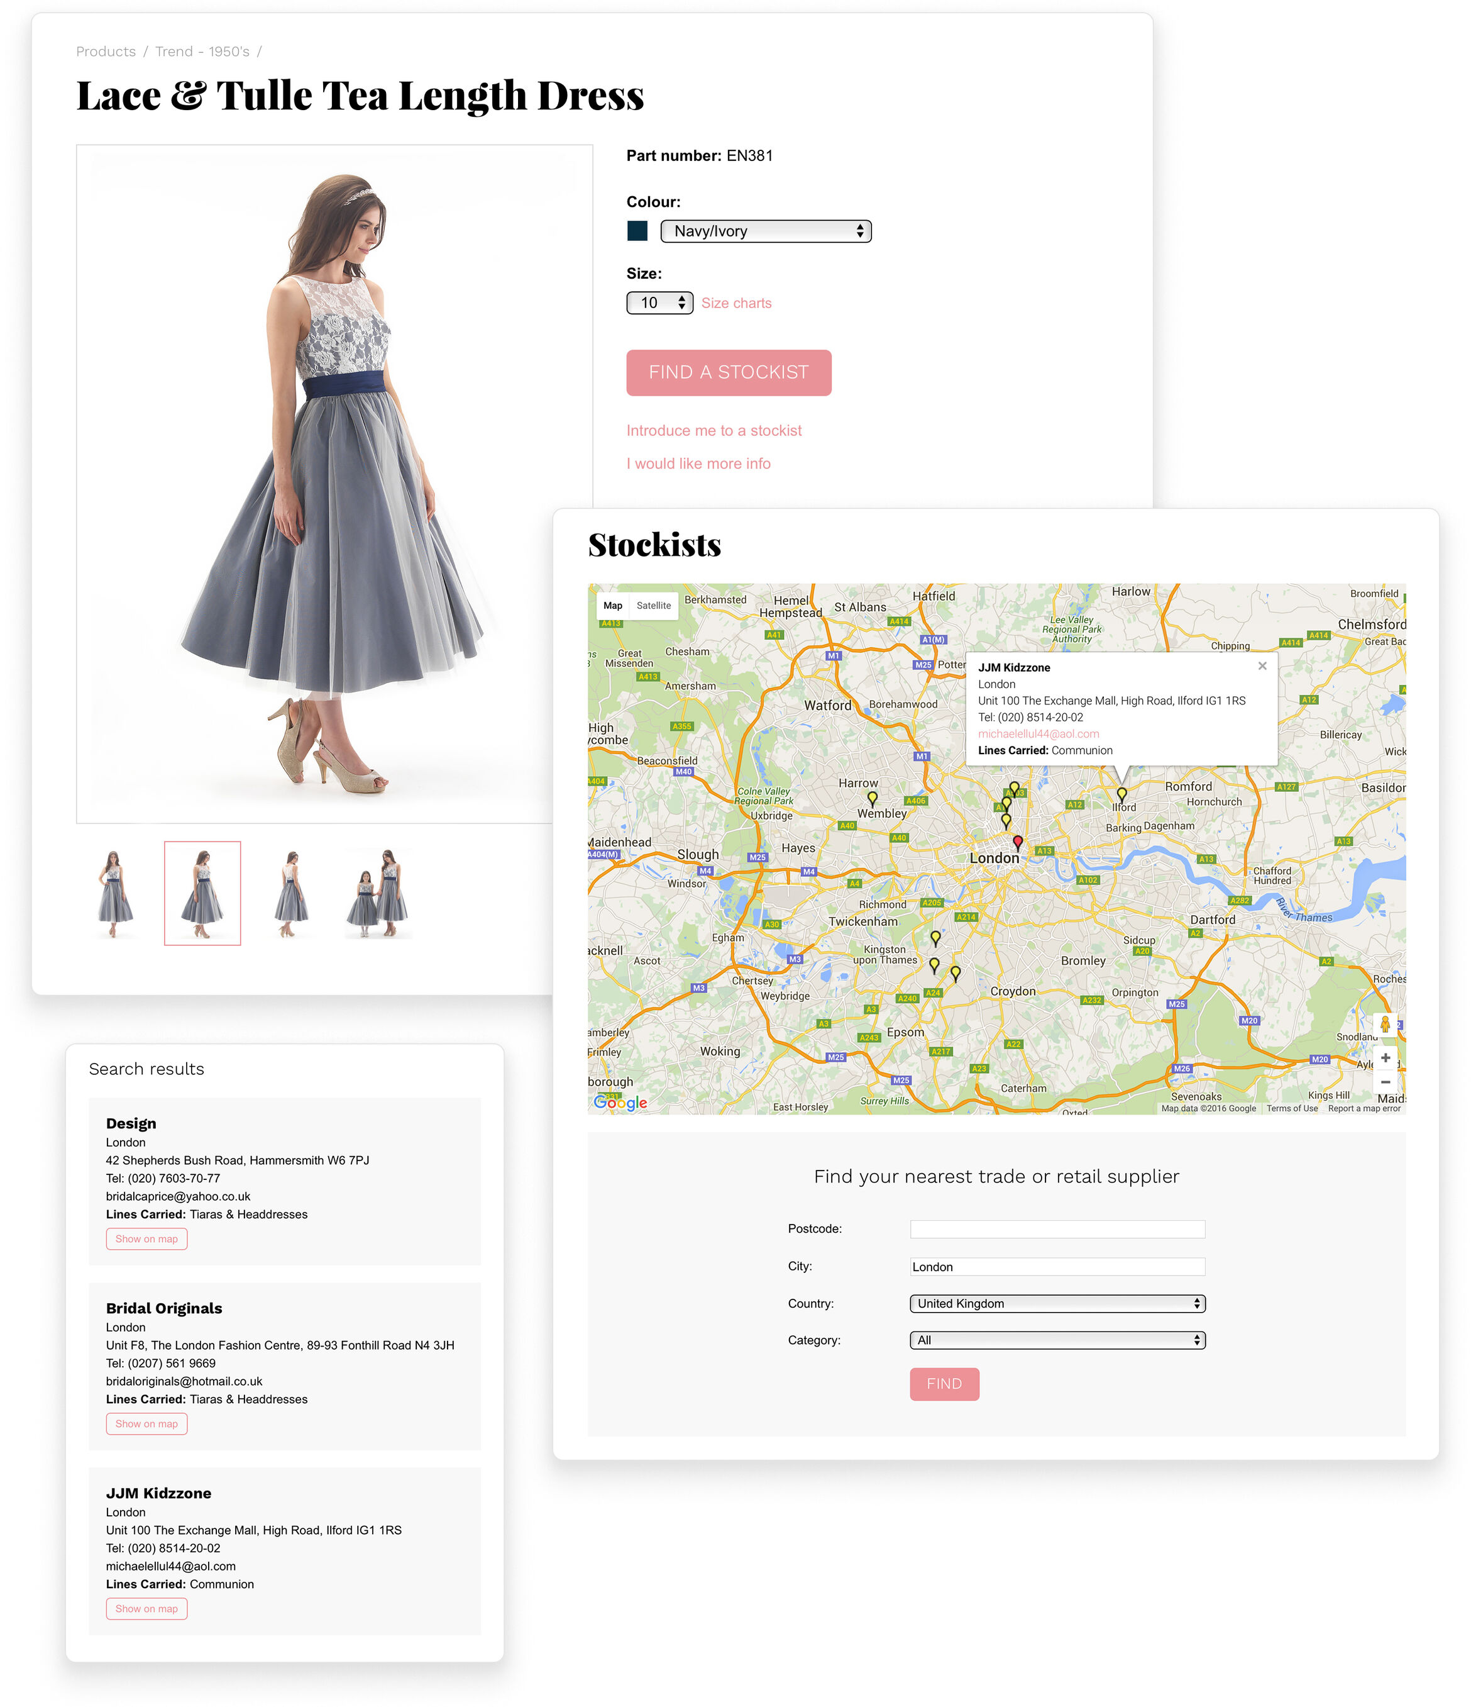Click the Postcode input field

pyautogui.click(x=1057, y=1229)
